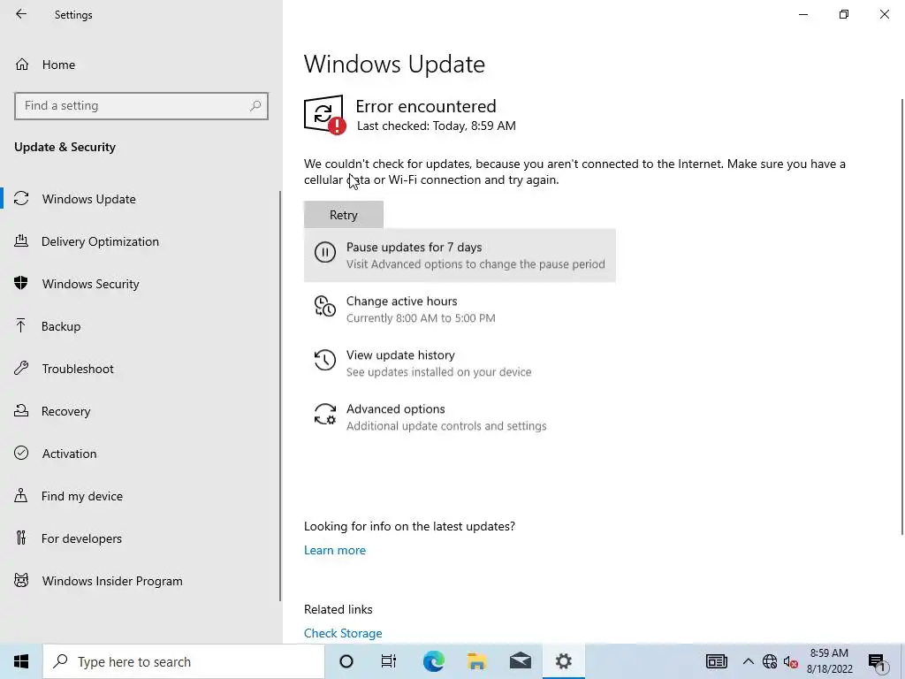Launch Microsoft Edge from taskbar
The image size is (905, 679).
[433, 661]
